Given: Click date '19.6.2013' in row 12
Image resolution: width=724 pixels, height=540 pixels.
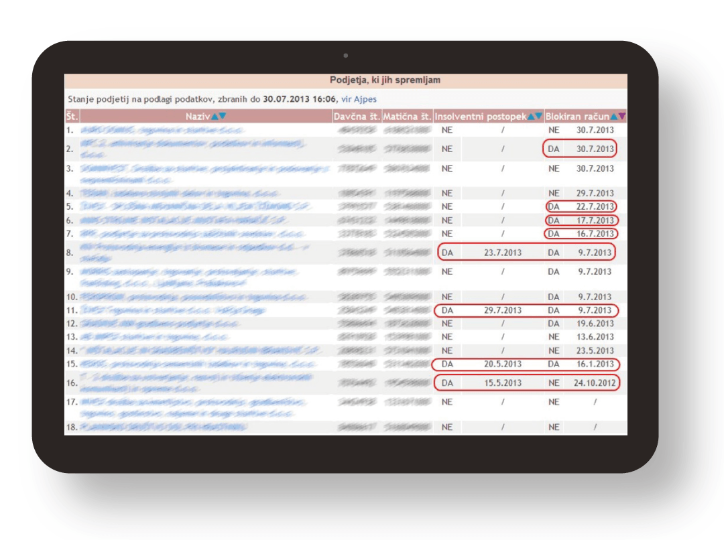Looking at the screenshot, I should [x=595, y=324].
